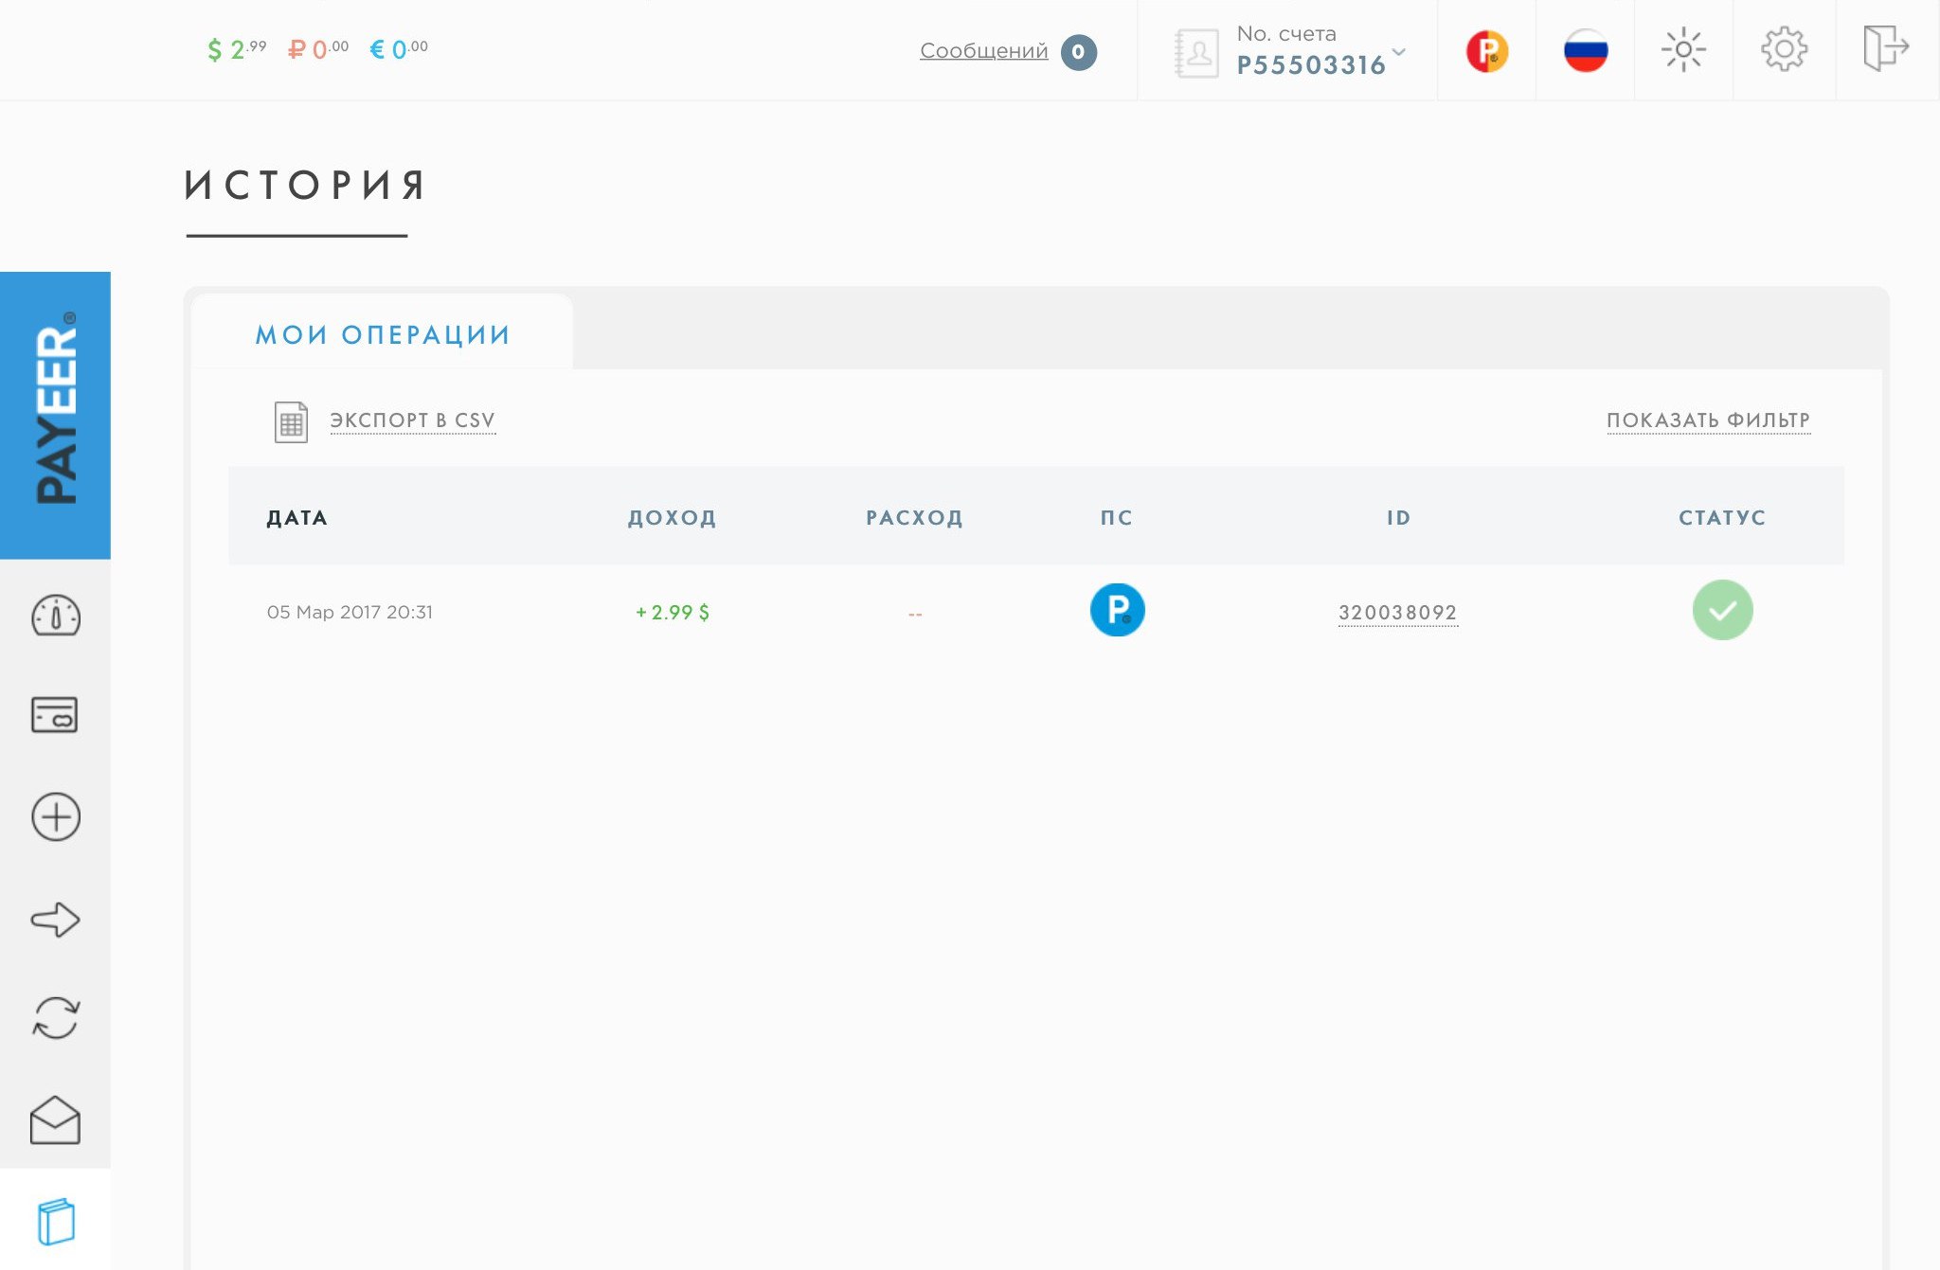The width and height of the screenshot is (1940, 1270).
Task: Click the -- expense cell in the 05 Мар 2017 row
Action: tap(915, 614)
